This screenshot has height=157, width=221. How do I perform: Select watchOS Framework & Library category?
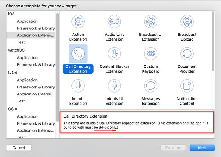coord(36,64)
